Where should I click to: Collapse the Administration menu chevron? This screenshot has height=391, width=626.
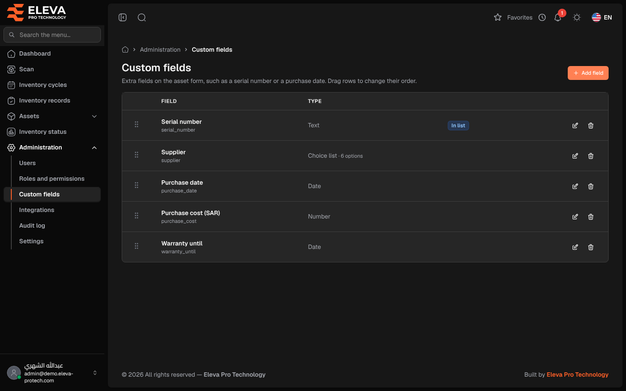coord(94,147)
